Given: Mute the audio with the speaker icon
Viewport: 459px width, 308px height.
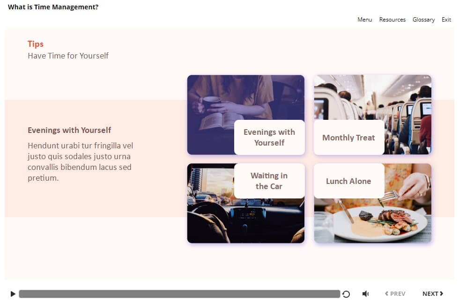Looking at the screenshot, I should coord(365,294).
